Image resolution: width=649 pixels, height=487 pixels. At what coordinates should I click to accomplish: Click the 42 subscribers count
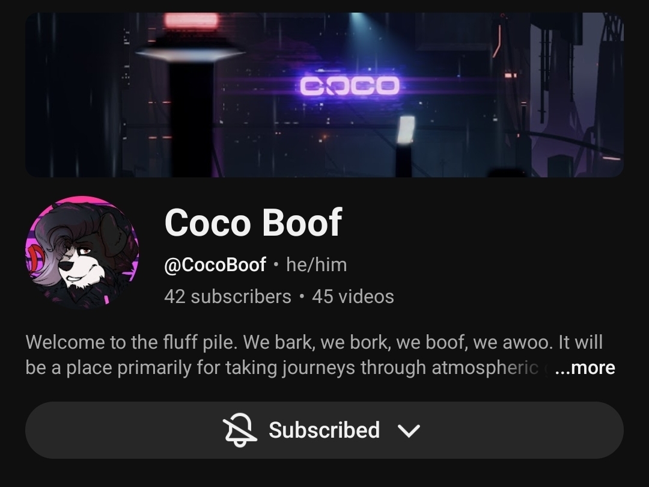pyautogui.click(x=228, y=296)
